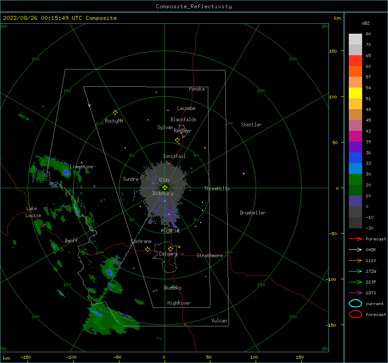This screenshot has width=388, height=363.
Task: Click the Banff label
Action: coord(71,240)
